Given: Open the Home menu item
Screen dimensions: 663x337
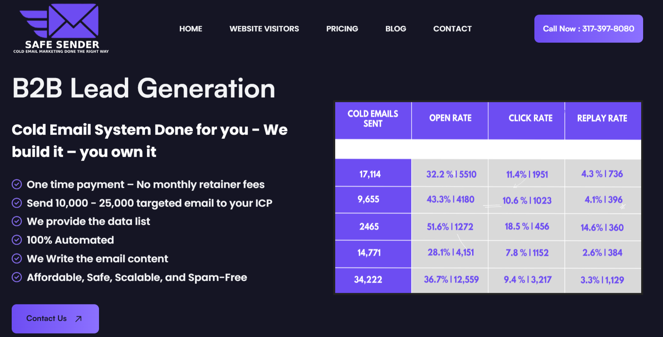Looking at the screenshot, I should tap(191, 29).
